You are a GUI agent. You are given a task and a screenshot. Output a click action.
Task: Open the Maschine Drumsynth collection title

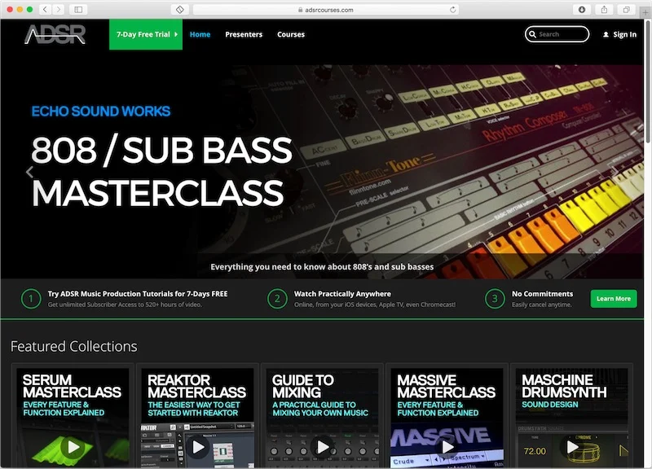(x=564, y=386)
